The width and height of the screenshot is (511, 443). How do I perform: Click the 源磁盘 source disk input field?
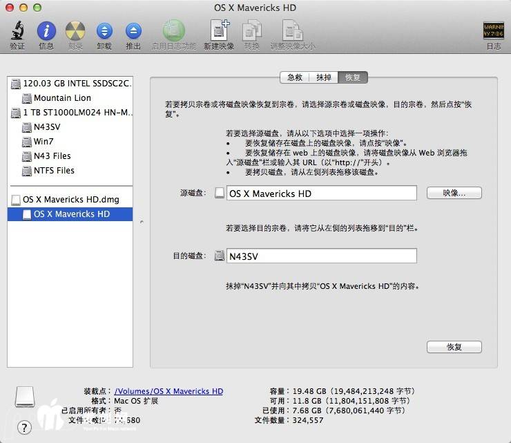click(322, 194)
